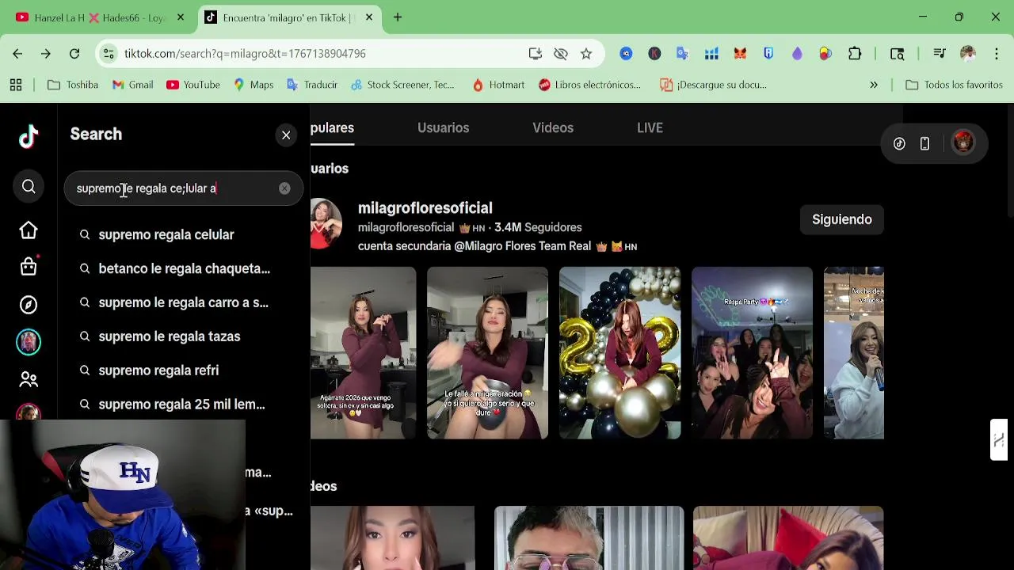This screenshot has height=570, width=1014.
Task: Click the get-app phone icon
Action: pyautogui.click(x=924, y=143)
